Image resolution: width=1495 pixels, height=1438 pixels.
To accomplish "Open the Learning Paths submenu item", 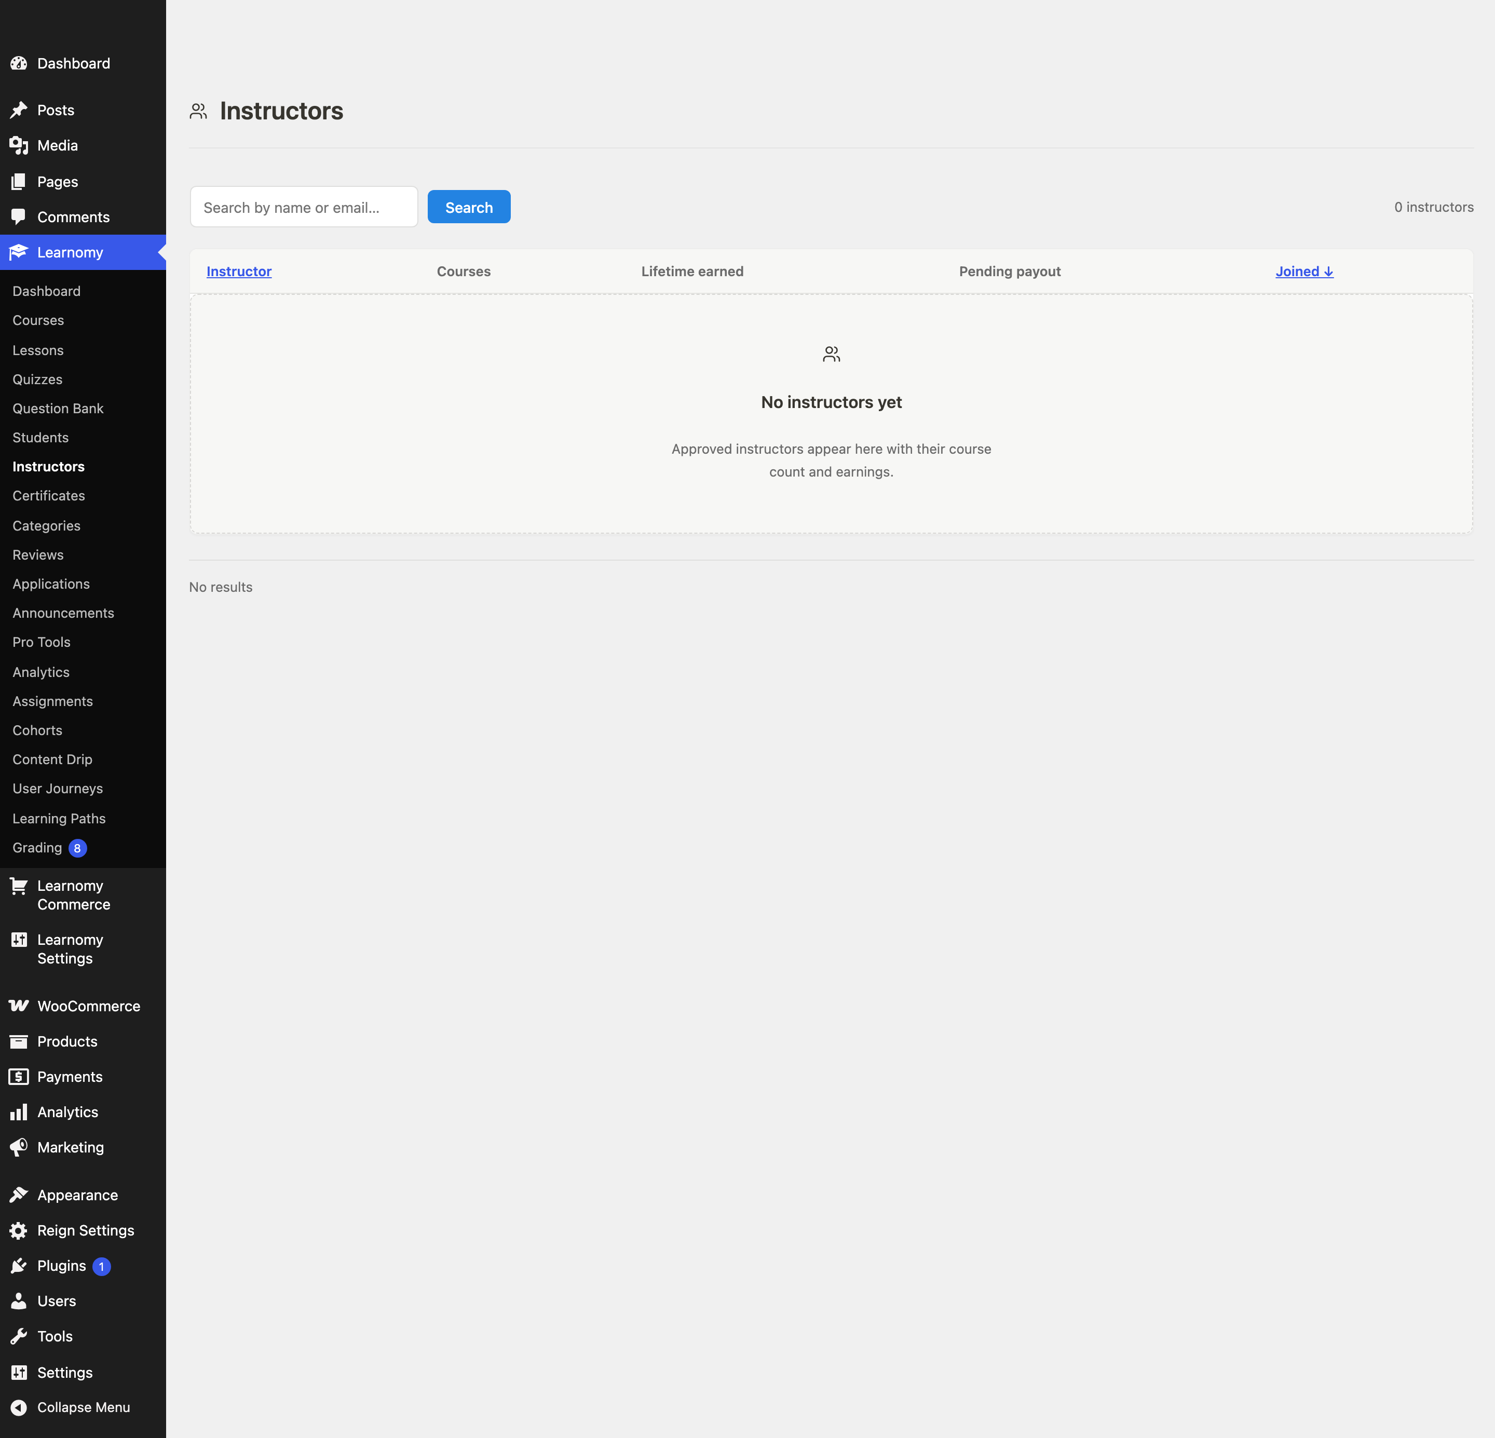I will pos(59,819).
